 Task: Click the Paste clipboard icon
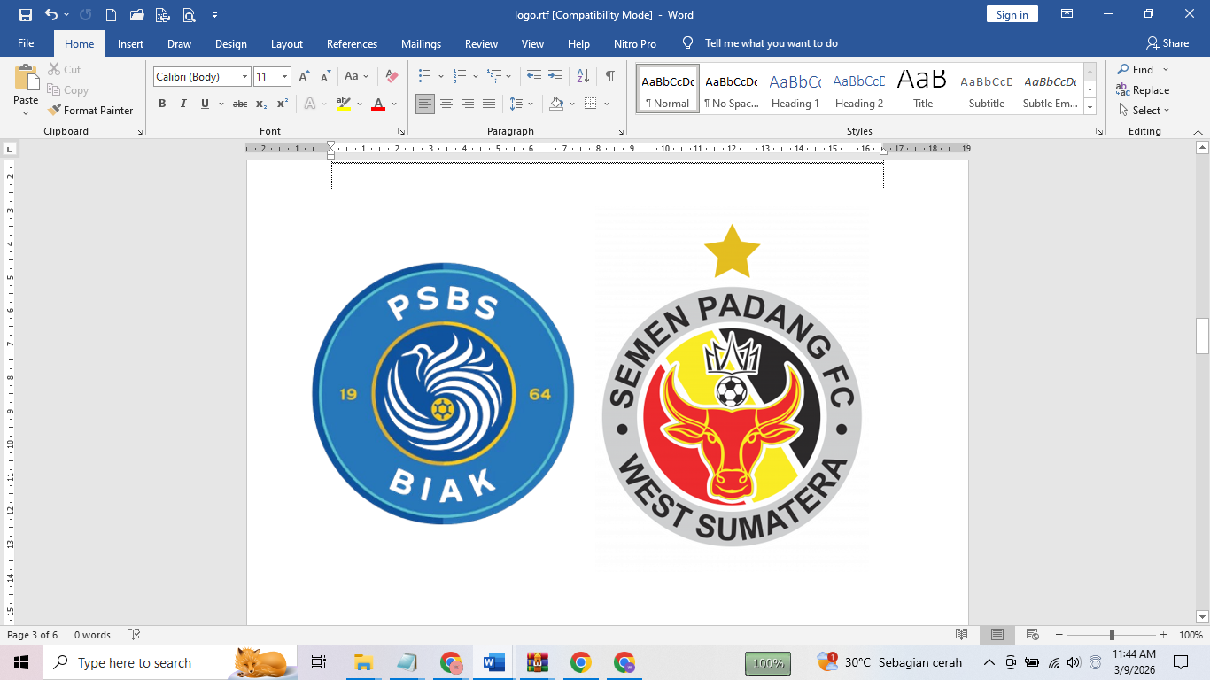coord(26,77)
